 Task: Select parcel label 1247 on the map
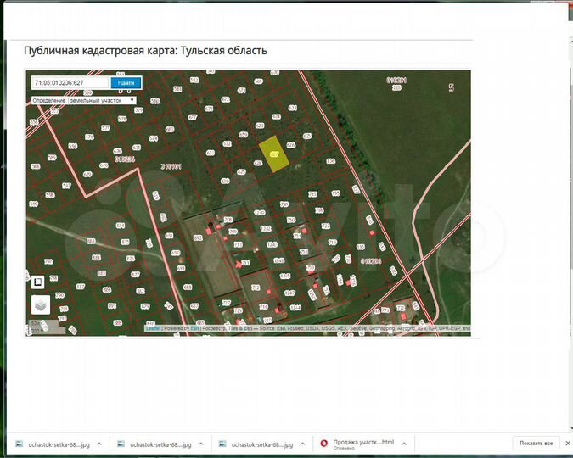289,293
